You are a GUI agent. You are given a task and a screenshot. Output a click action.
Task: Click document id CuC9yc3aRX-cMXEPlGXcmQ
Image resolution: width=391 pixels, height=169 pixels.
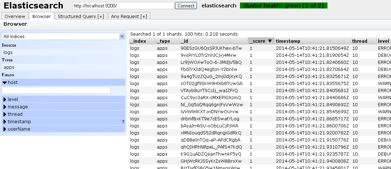coord(211,97)
